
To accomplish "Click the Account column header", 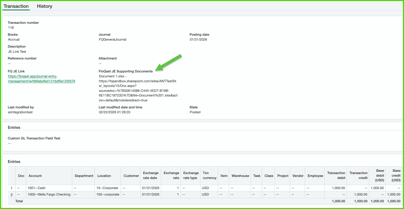I will tap(35, 176).
